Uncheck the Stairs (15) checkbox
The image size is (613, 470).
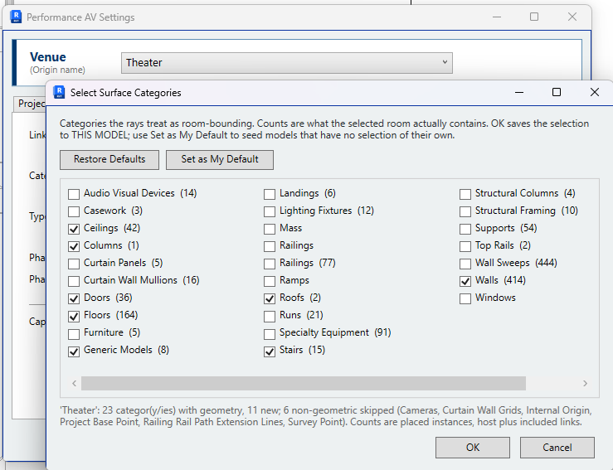point(270,351)
